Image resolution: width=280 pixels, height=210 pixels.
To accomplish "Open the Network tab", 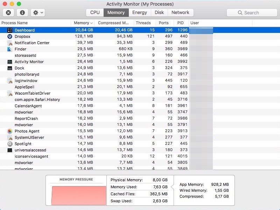I will click(x=181, y=12).
